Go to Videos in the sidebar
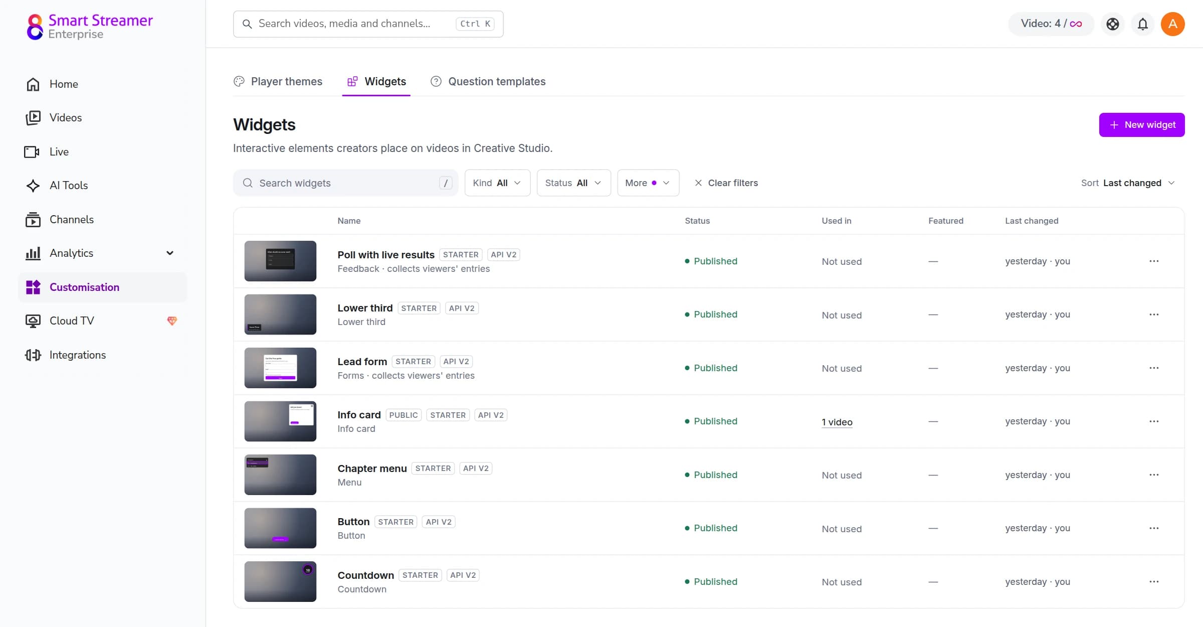 click(103, 117)
